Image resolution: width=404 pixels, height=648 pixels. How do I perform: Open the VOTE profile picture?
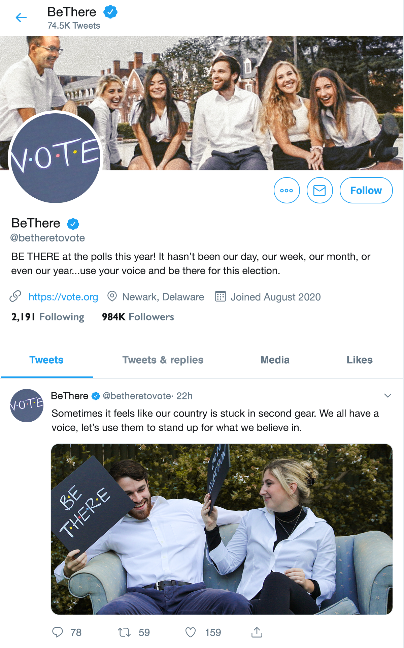tap(56, 158)
